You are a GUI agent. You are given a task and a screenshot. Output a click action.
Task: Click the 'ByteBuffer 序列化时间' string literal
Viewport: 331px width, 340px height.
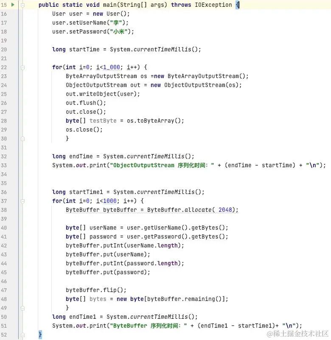[149, 326]
